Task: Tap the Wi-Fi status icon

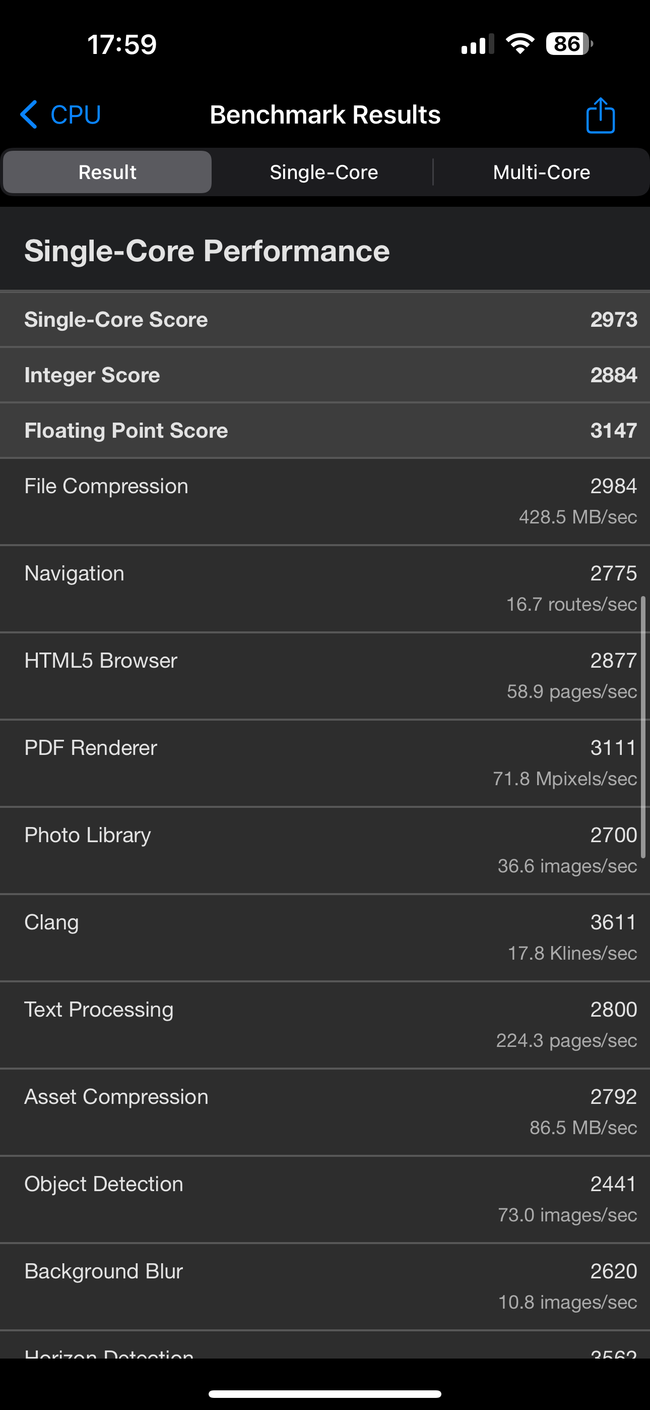Action: tap(520, 44)
